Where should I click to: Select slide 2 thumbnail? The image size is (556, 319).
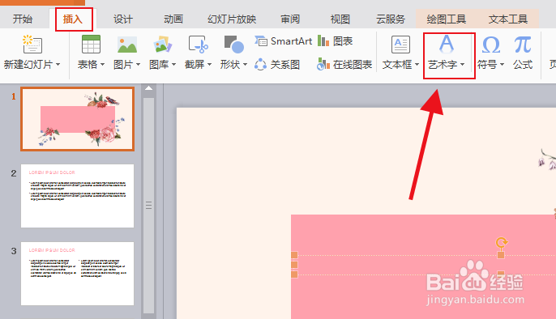pyautogui.click(x=77, y=196)
